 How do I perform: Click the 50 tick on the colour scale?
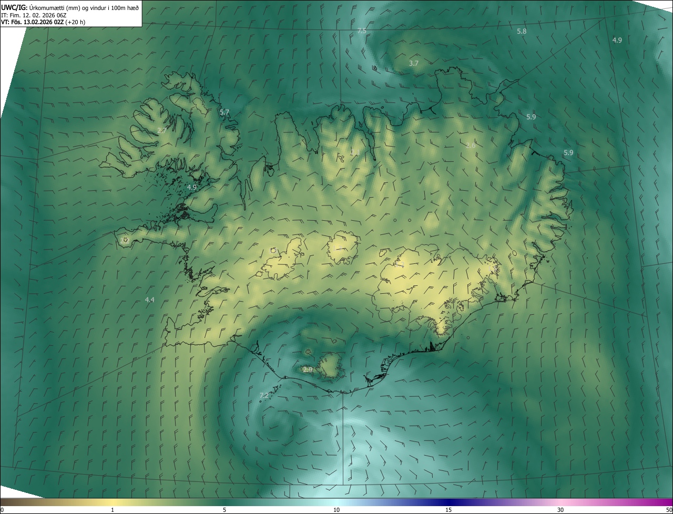tap(669, 510)
